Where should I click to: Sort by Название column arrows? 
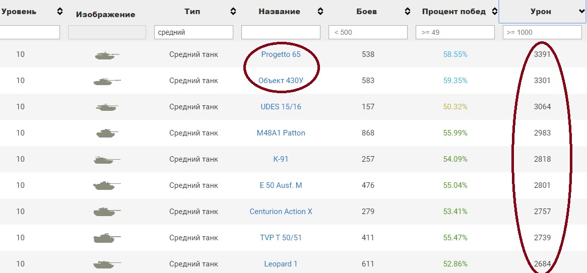pos(320,12)
